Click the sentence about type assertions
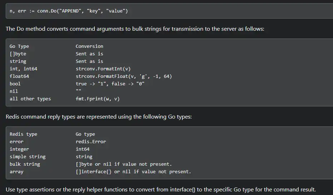 (x=161, y=189)
